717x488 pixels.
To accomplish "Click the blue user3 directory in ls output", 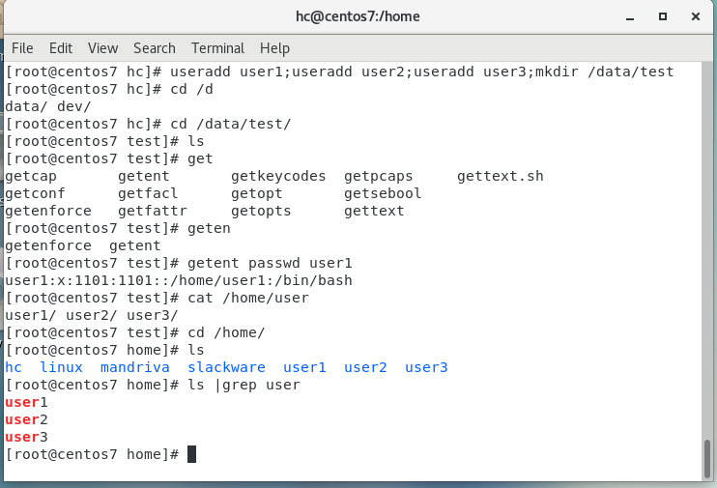I will [x=426, y=367].
